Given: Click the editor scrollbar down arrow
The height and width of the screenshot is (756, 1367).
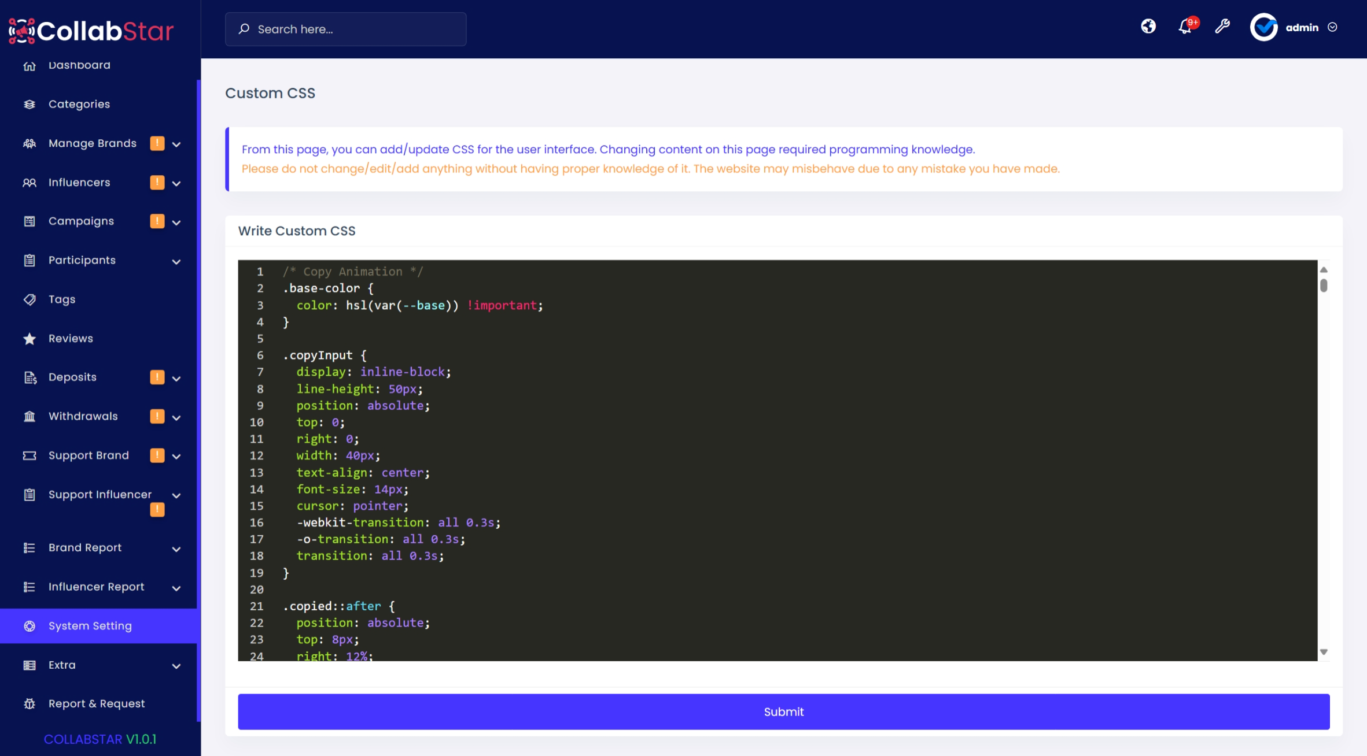Looking at the screenshot, I should (x=1323, y=652).
